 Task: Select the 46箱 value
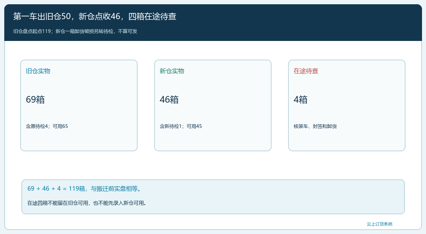pyautogui.click(x=169, y=99)
